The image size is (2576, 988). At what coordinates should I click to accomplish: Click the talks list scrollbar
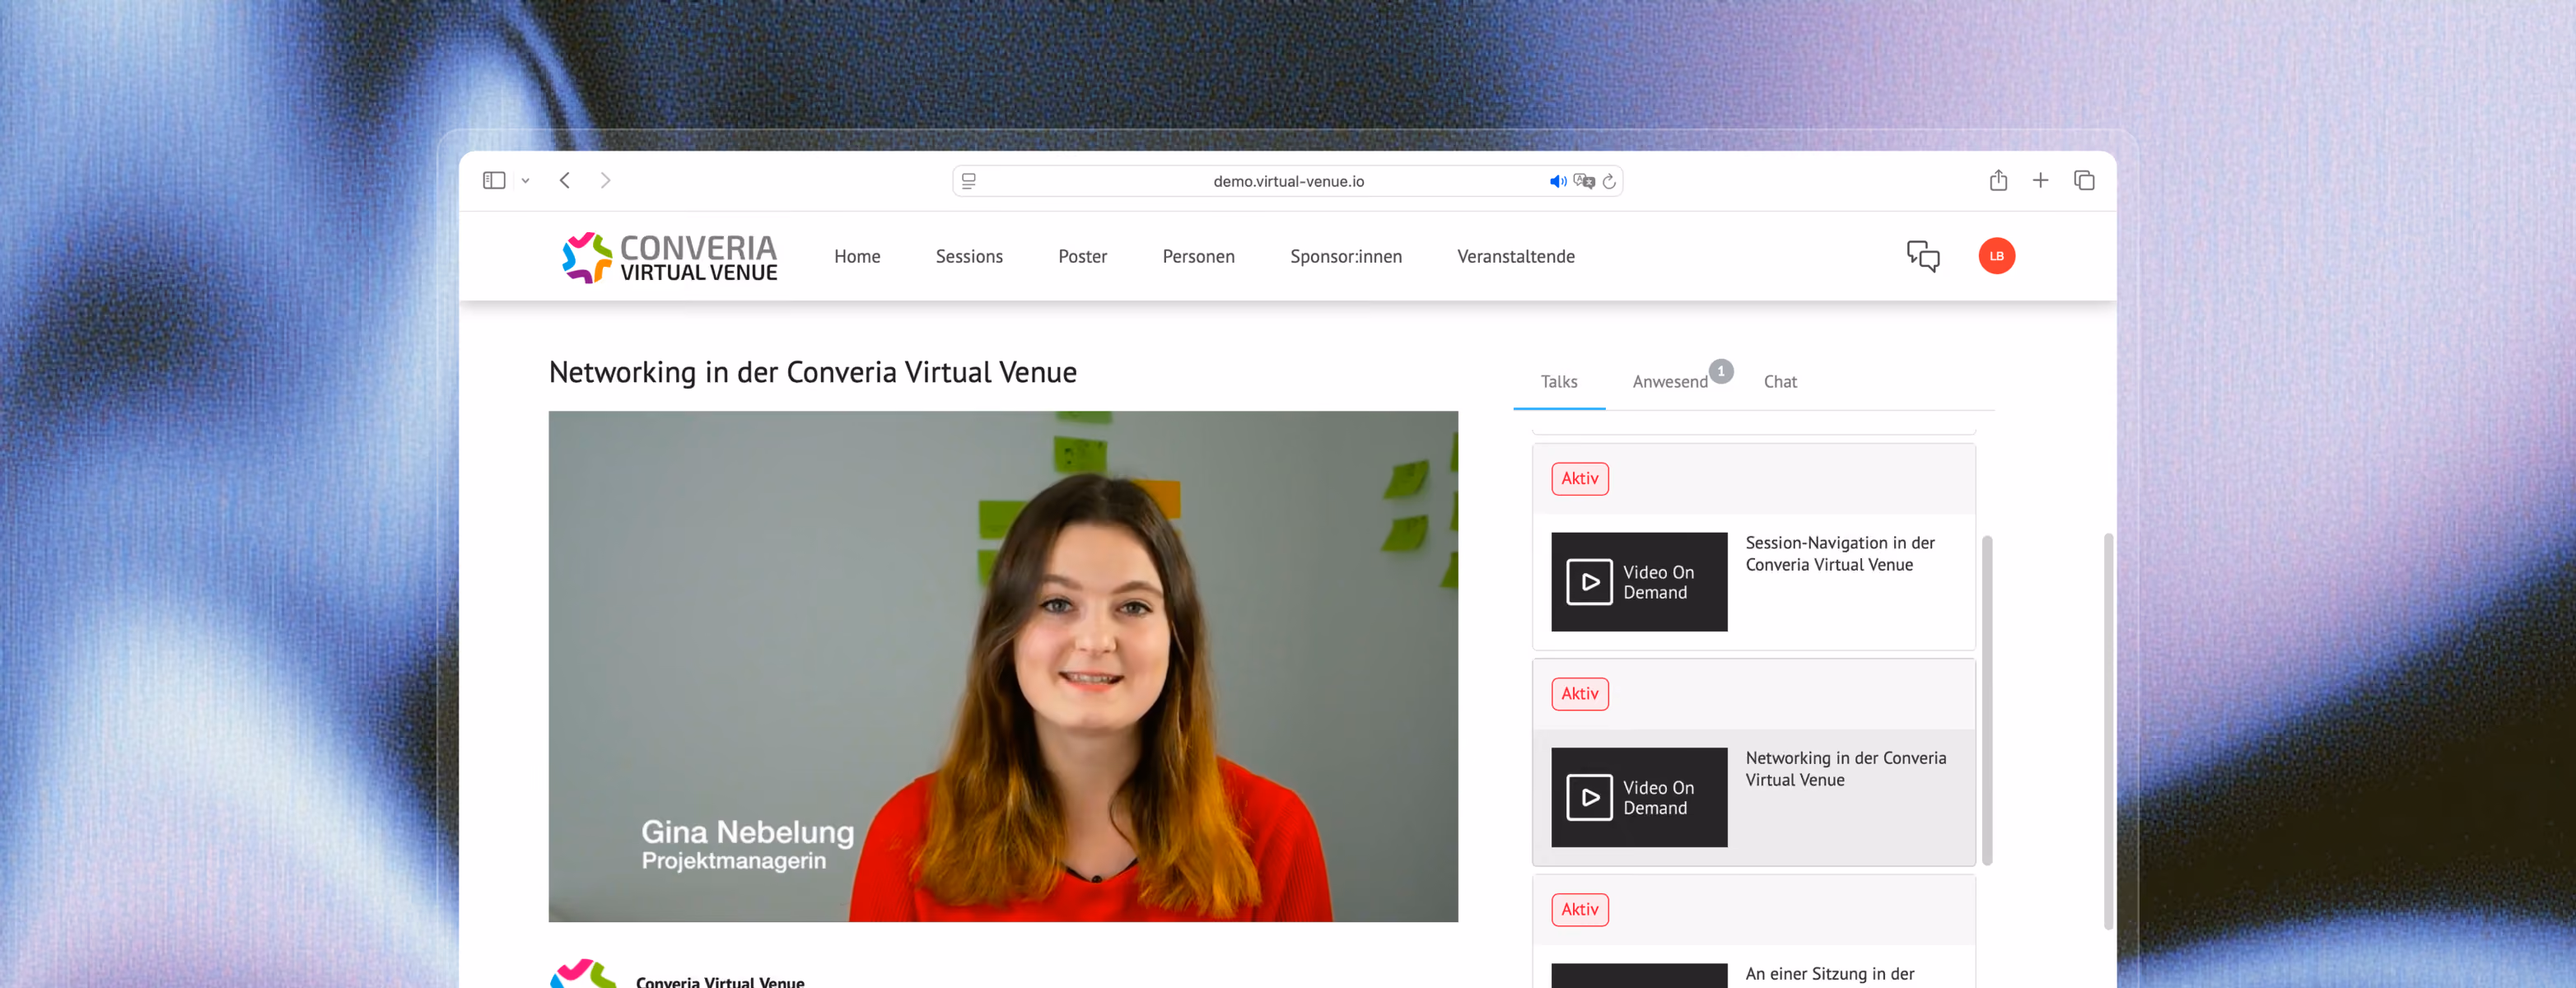coord(1987,700)
